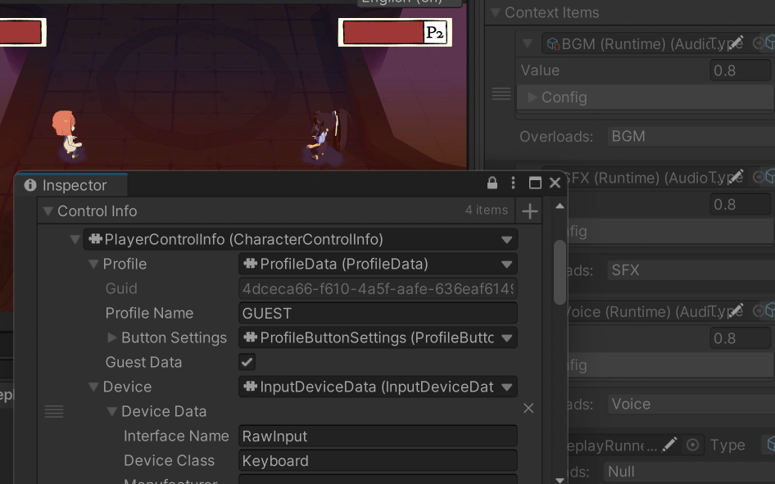This screenshot has width=775, height=484.
Task: Click the overloads field showing SFX
Action: pos(691,270)
